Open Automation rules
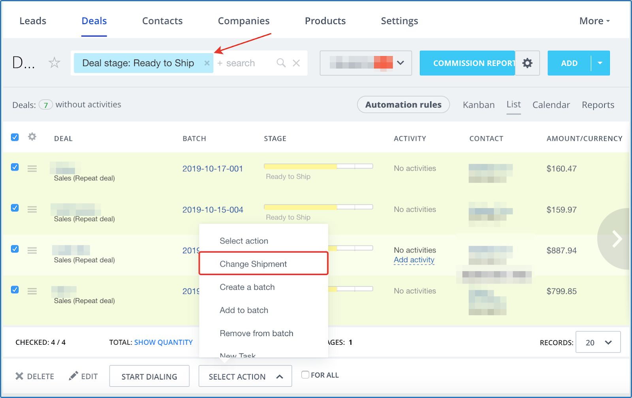This screenshot has width=632, height=398. click(x=403, y=105)
